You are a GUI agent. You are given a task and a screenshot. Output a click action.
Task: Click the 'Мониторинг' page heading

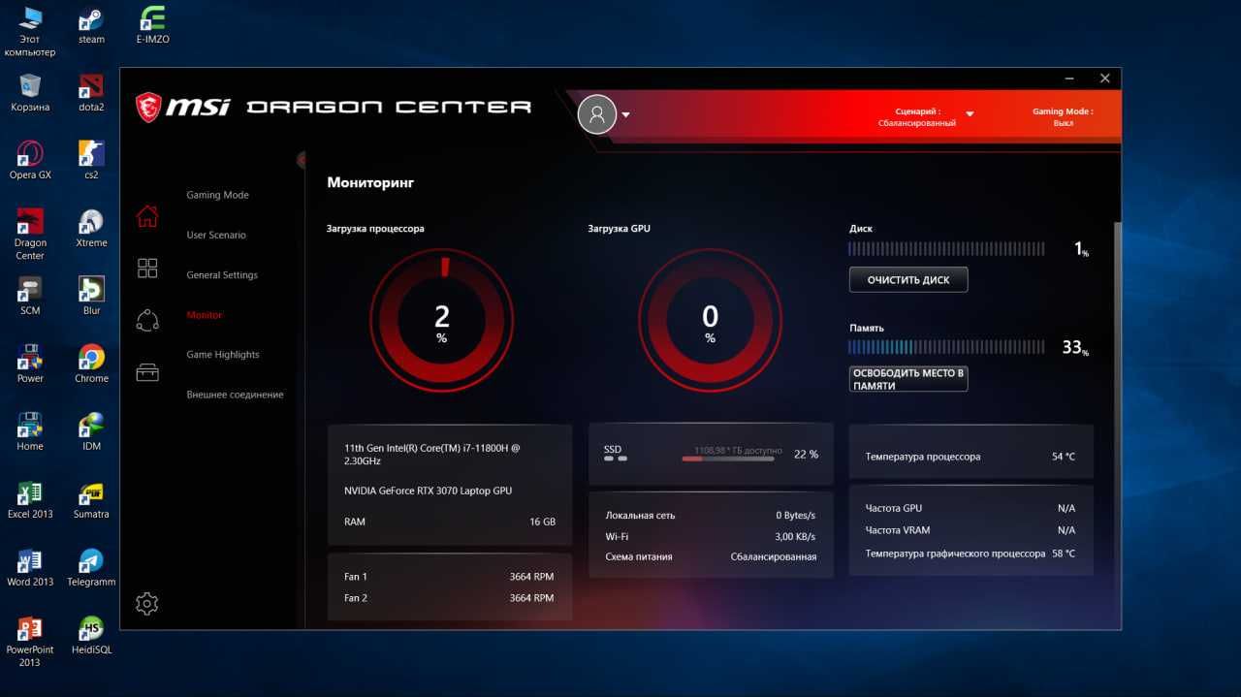click(x=370, y=182)
